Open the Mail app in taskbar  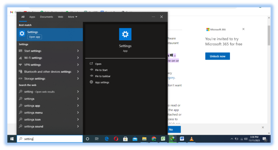click(x=135, y=139)
